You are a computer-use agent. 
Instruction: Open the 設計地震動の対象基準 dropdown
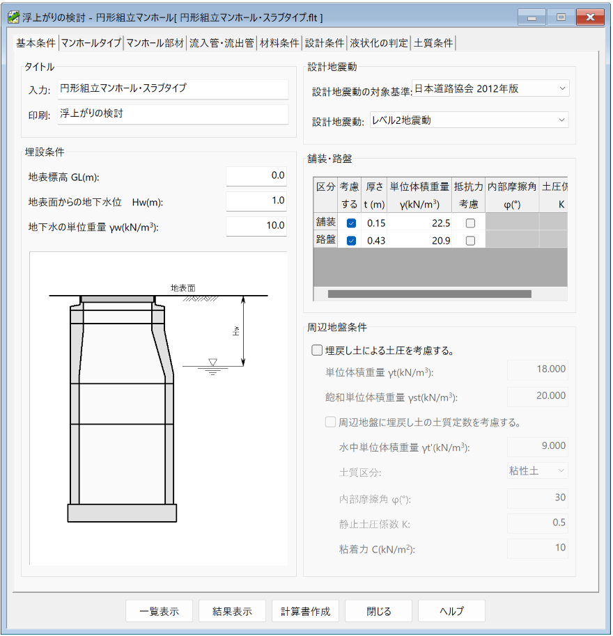click(x=490, y=88)
